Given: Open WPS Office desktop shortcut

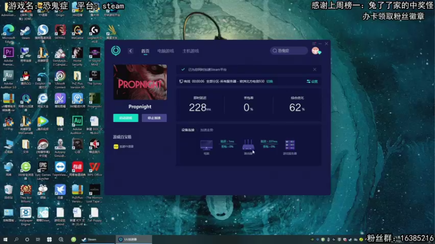Looking at the screenshot, I should 95,169.
